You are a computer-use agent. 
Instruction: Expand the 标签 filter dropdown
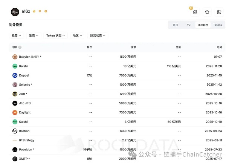click(16, 35)
